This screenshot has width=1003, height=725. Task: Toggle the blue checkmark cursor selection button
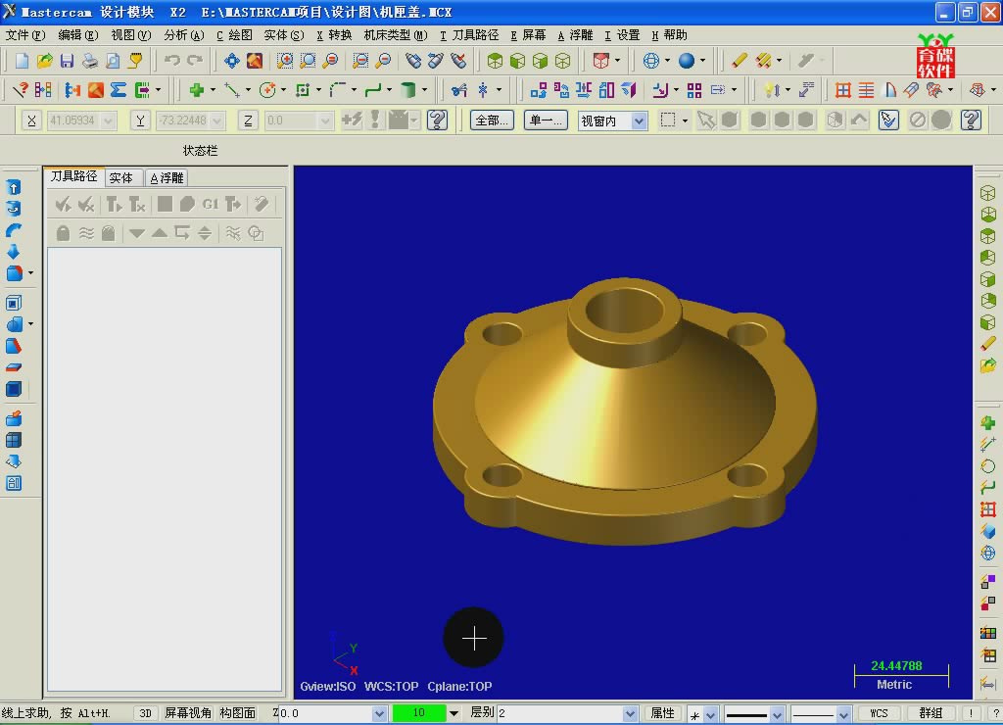tap(888, 120)
